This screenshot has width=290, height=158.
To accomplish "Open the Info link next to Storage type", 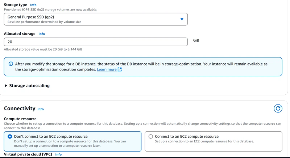I will pos(33,5).
